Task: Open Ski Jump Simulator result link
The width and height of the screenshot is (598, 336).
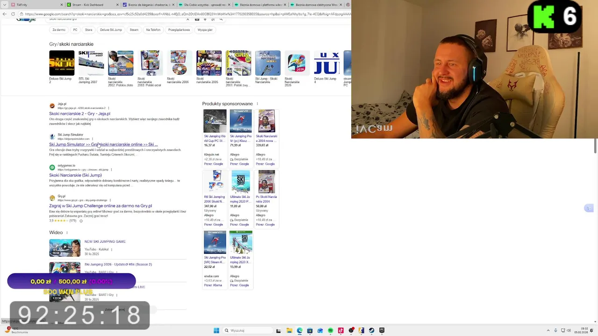Action: tap(104, 144)
